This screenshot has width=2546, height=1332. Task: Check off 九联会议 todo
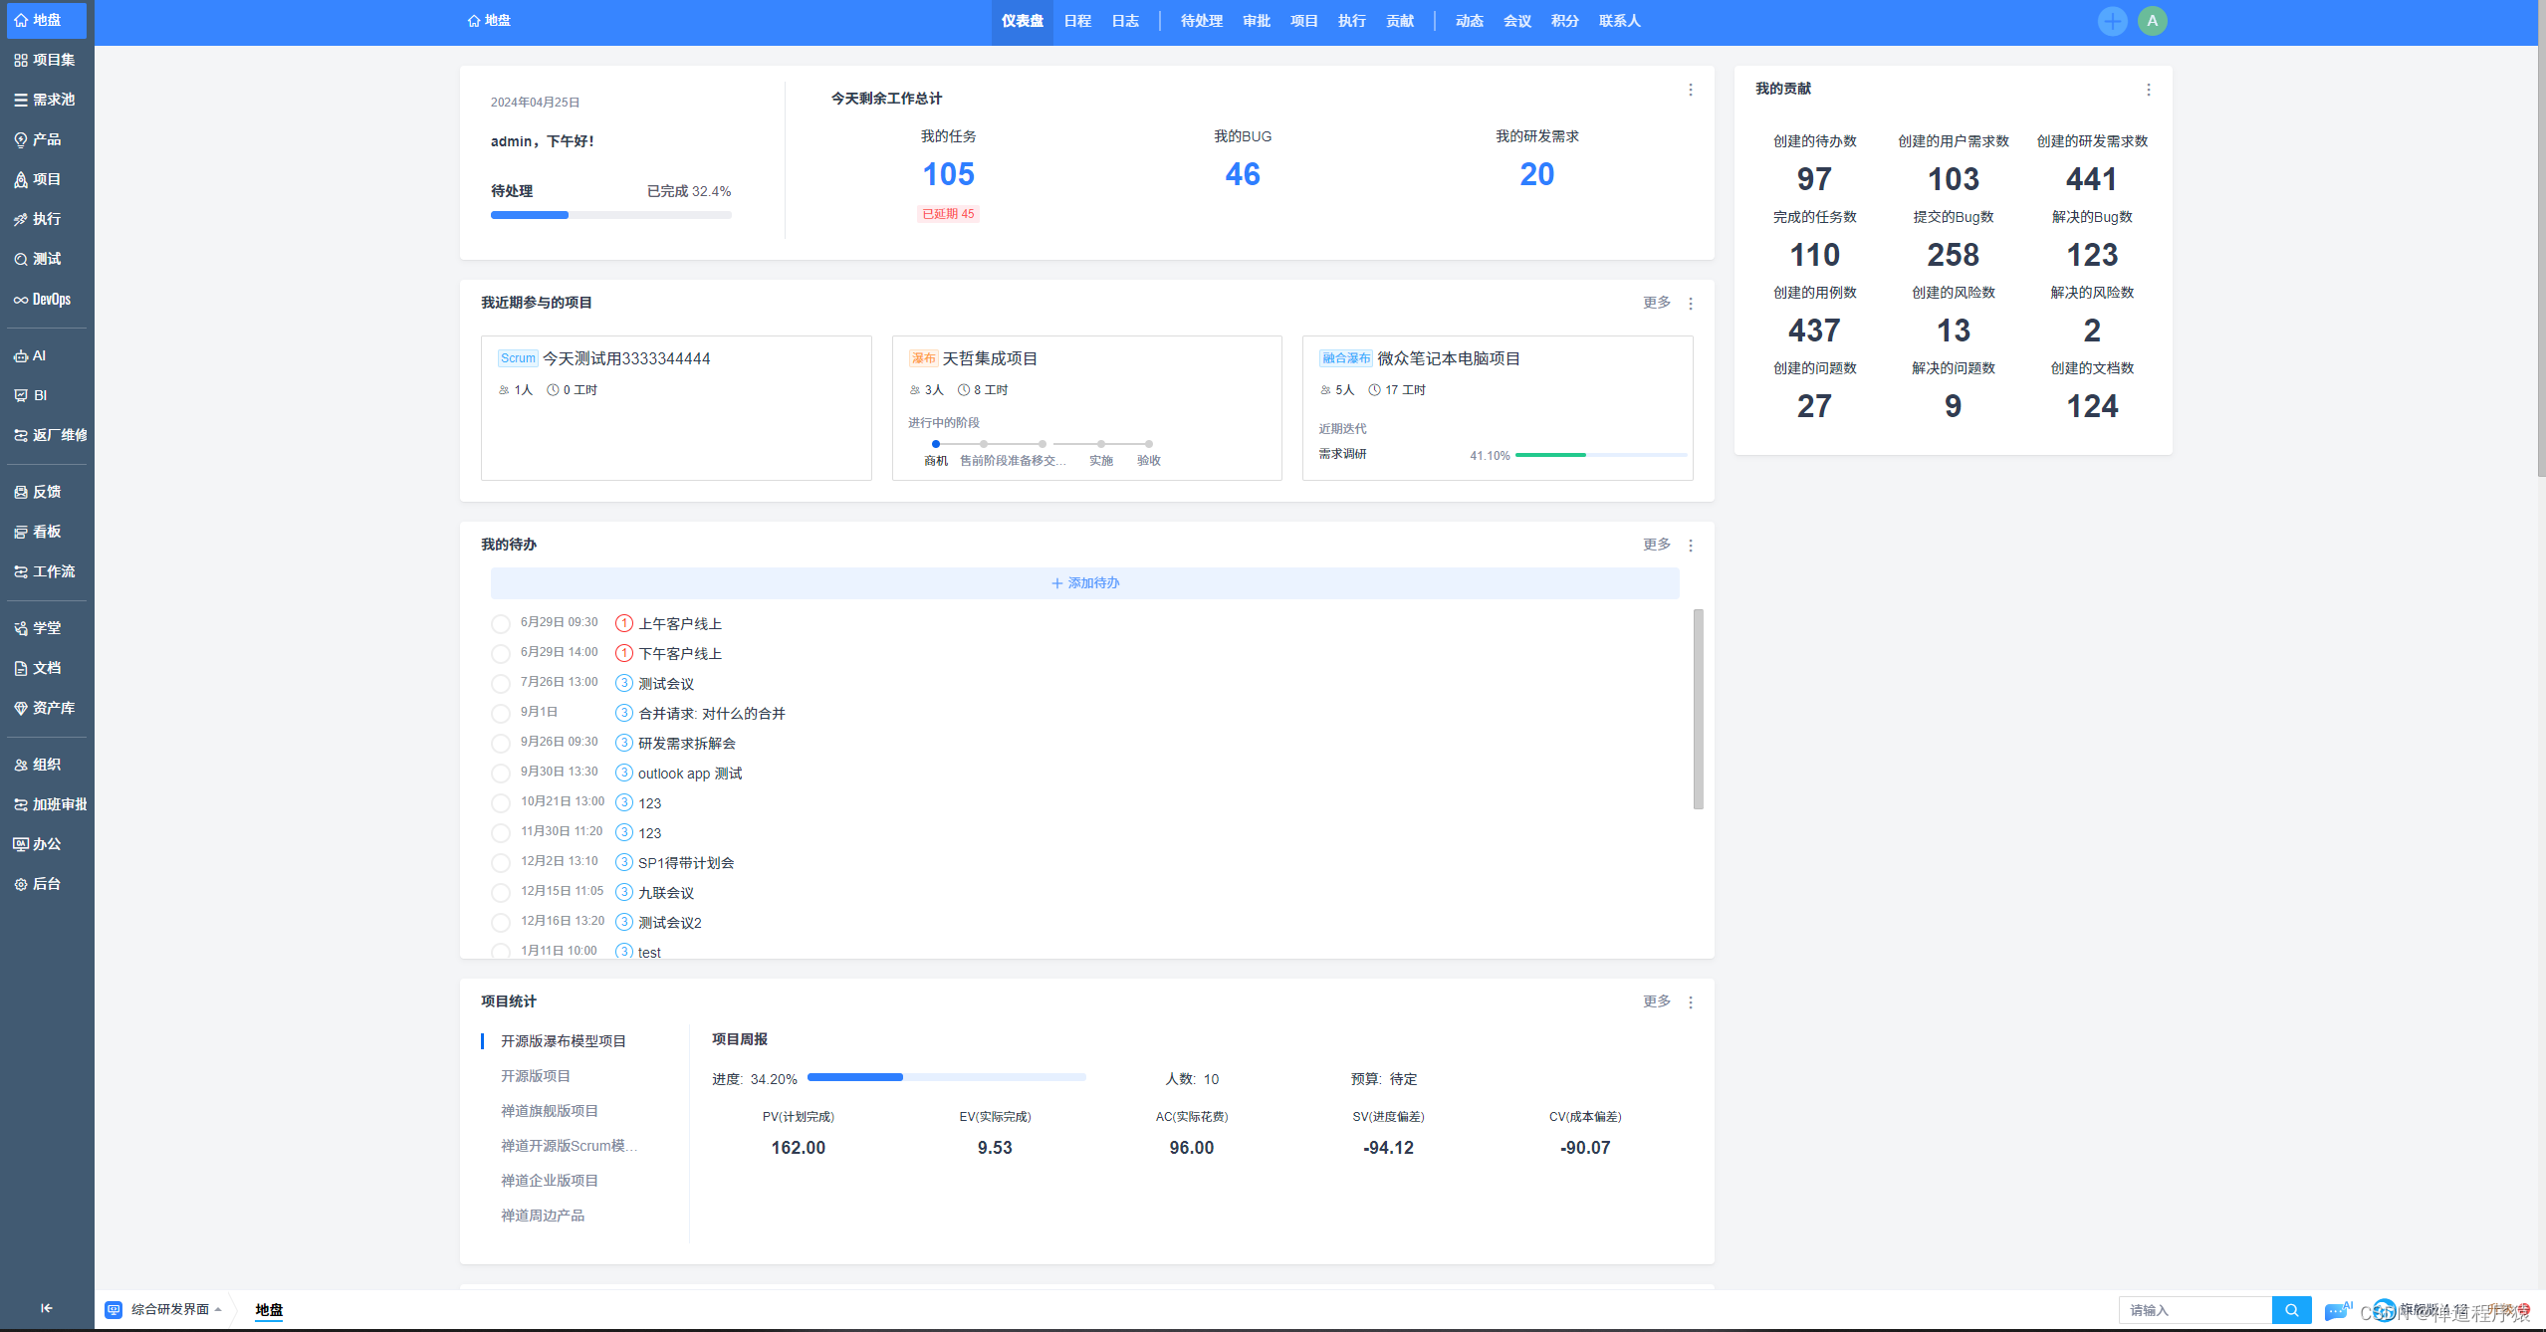[501, 893]
